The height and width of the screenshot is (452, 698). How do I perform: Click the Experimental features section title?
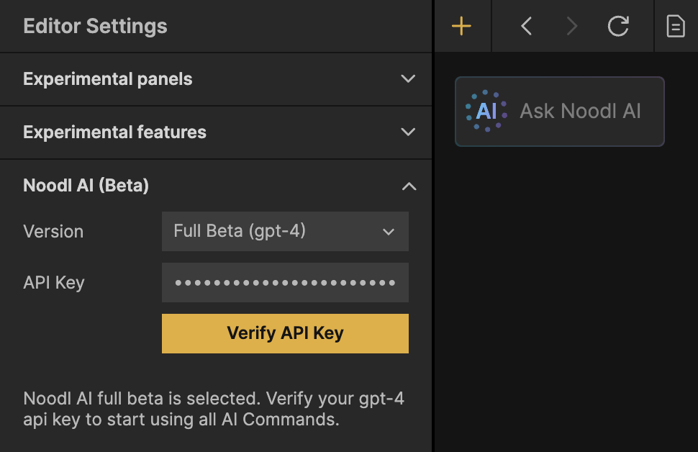[x=115, y=132]
